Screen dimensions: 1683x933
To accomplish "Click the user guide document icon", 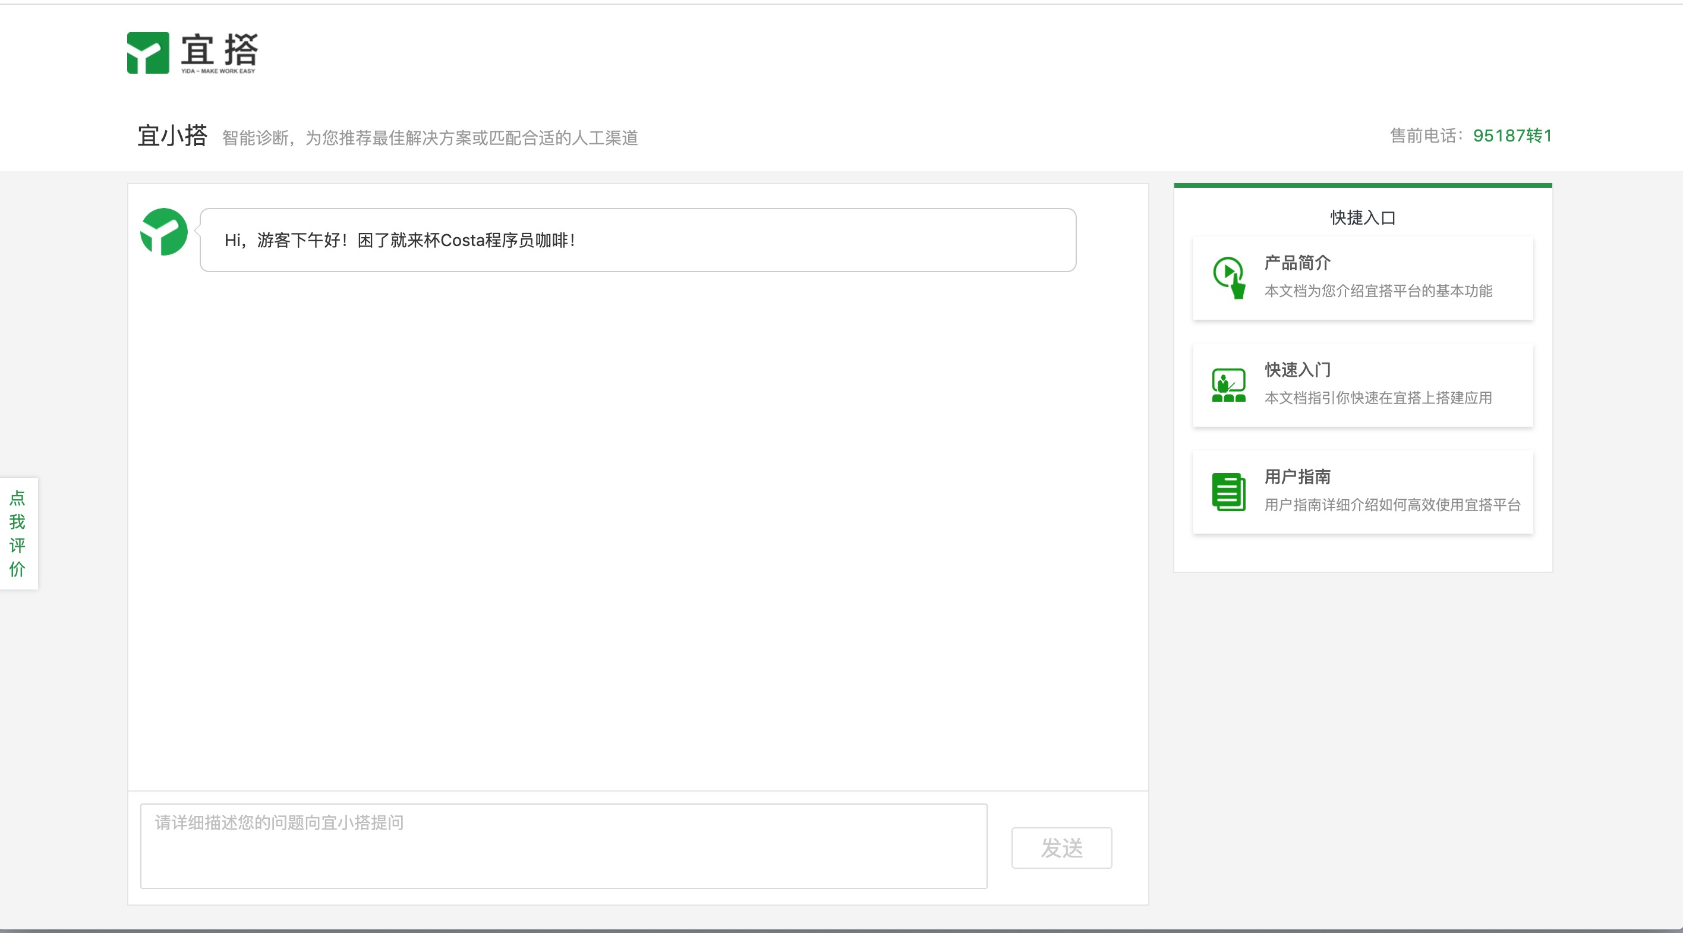I will click(1228, 491).
